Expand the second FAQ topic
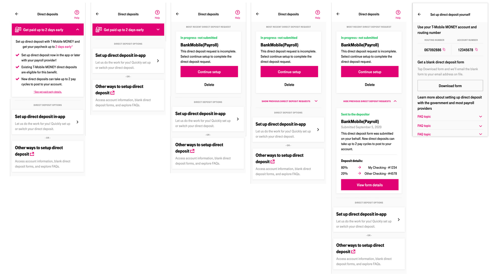Screen dimensions: 498x280 click(x=480, y=126)
